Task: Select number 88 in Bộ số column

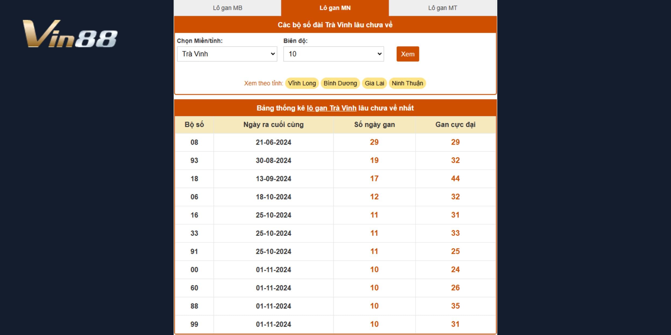Action: point(194,306)
